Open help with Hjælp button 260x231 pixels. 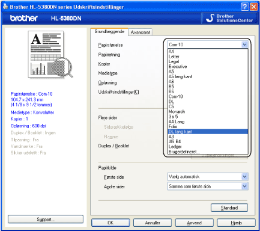coord(236,223)
